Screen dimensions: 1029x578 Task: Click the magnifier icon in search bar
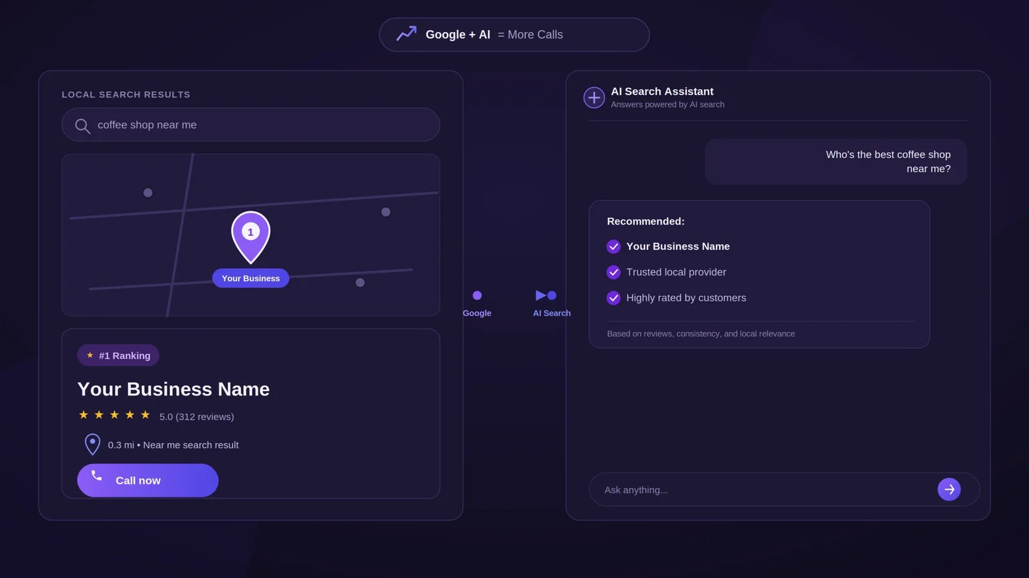coord(82,126)
